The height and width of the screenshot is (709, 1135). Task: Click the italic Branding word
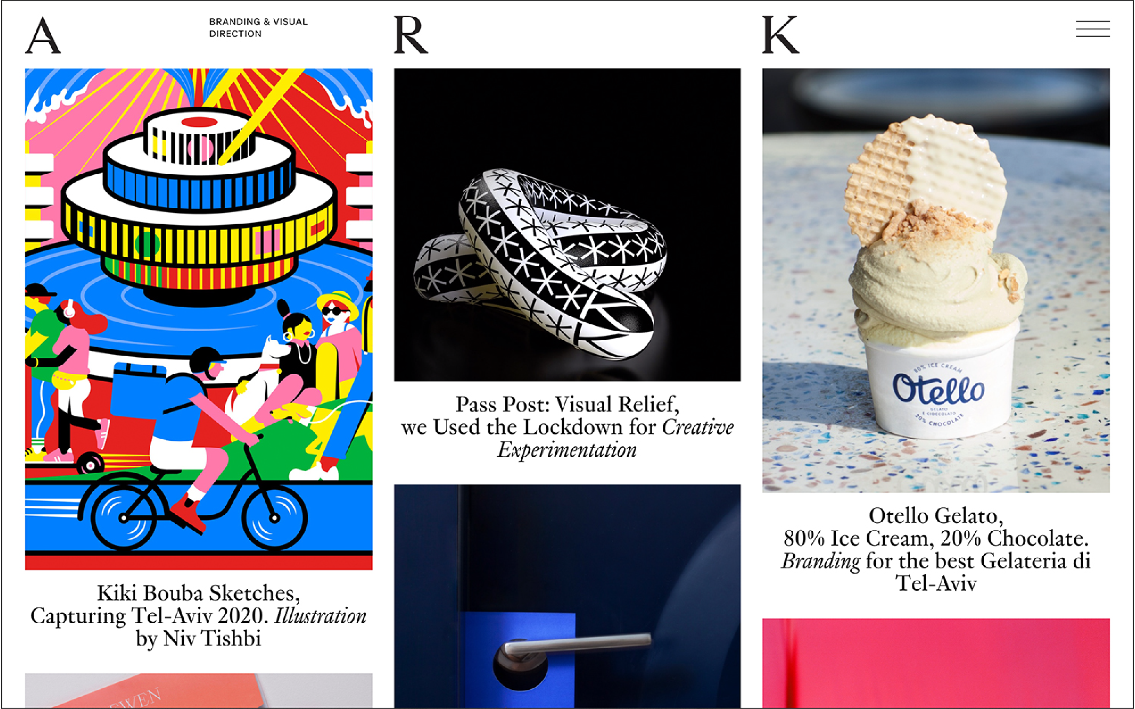pyautogui.click(x=821, y=561)
